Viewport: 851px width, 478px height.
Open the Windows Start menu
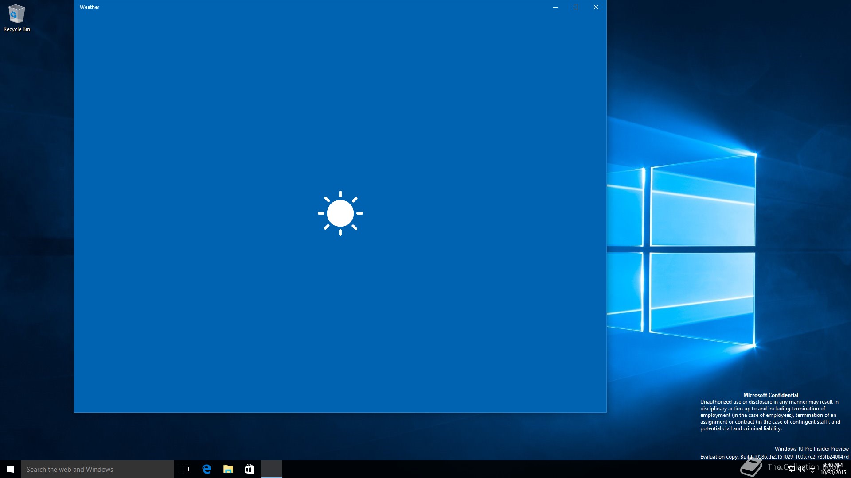(11, 469)
